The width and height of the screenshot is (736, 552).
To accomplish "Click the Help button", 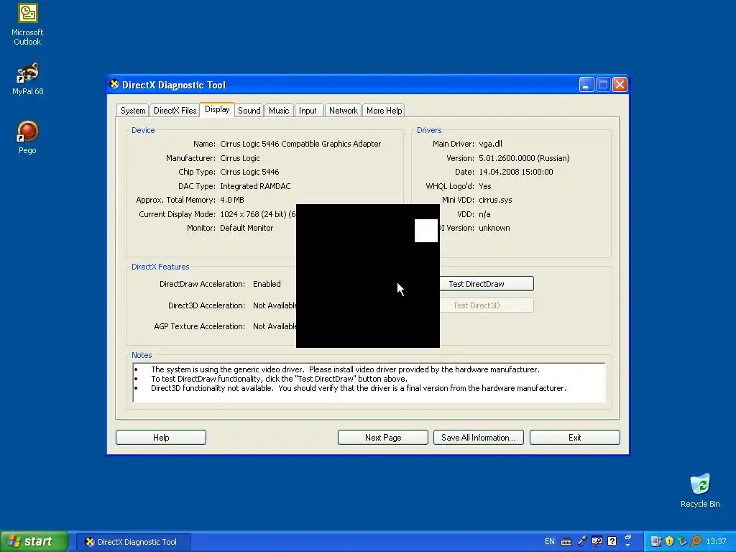I will [161, 438].
